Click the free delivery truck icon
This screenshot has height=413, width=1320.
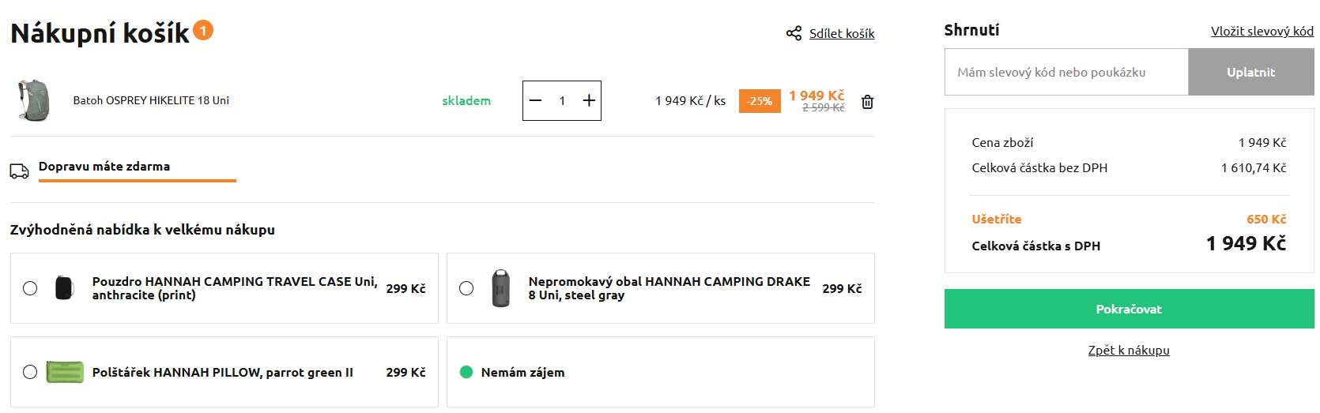coord(20,171)
